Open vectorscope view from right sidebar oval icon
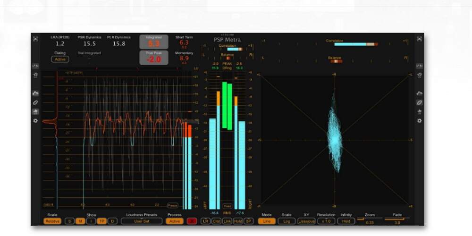472x236 pixels. [x=419, y=102]
